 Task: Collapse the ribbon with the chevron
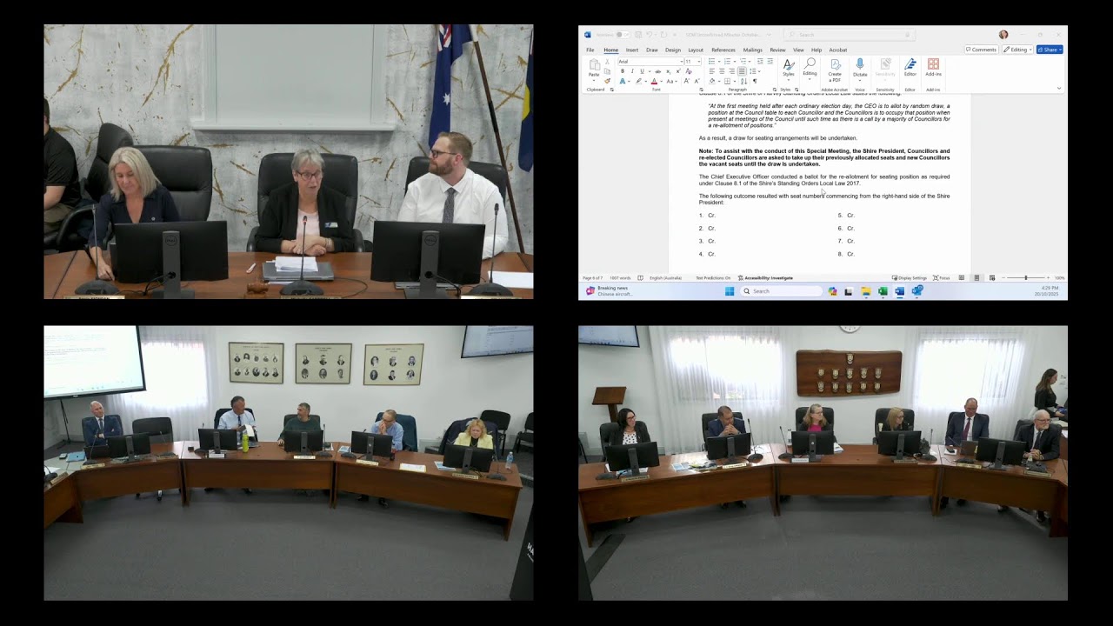click(x=1059, y=88)
